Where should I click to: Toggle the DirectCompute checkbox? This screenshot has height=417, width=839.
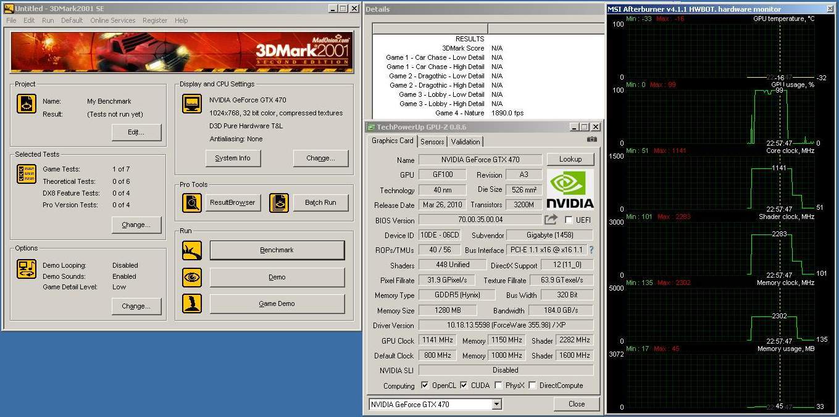pos(532,386)
